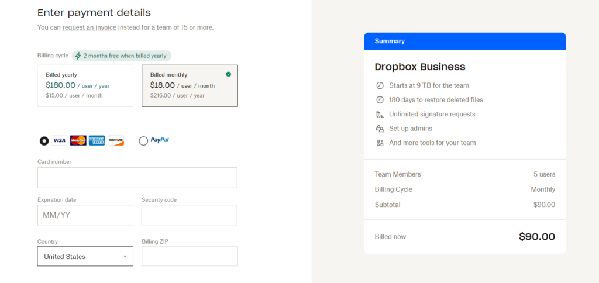Click the storage icon beside 9 TB
Image resolution: width=599 pixels, height=283 pixels.
coord(379,85)
